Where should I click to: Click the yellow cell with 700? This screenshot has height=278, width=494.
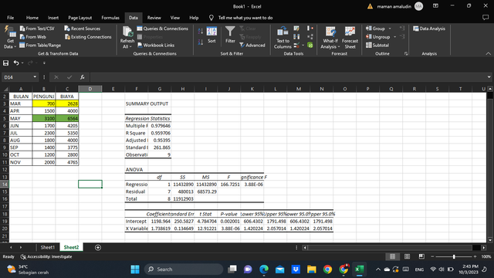[44, 103]
